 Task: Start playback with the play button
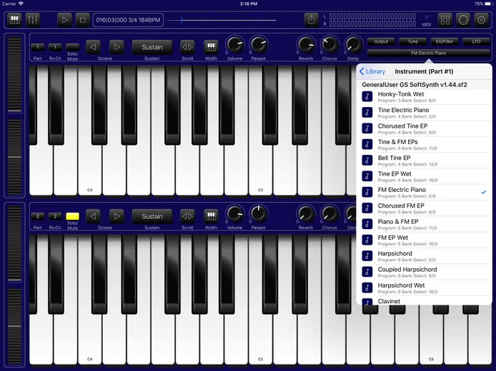point(64,20)
